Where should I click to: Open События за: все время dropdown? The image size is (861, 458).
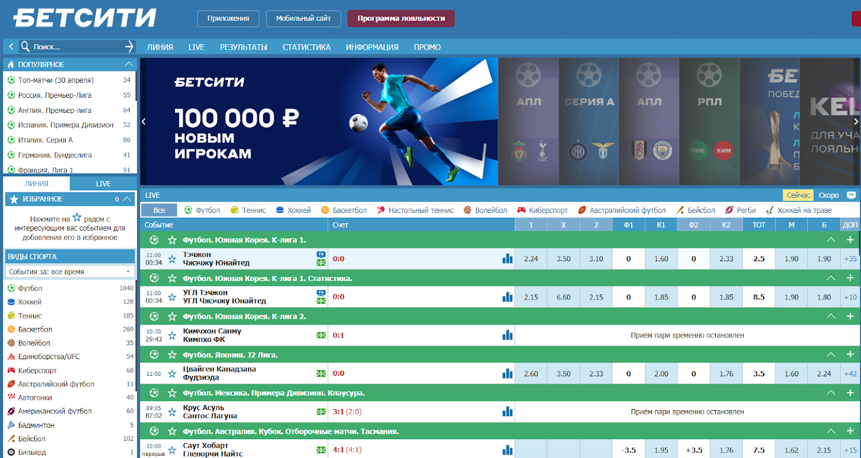point(70,271)
